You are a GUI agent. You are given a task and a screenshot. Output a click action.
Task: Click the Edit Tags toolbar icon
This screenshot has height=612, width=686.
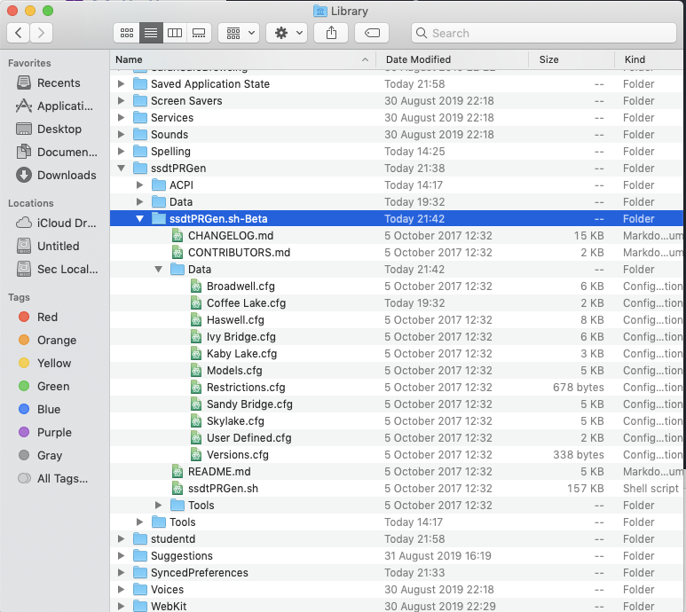(372, 33)
